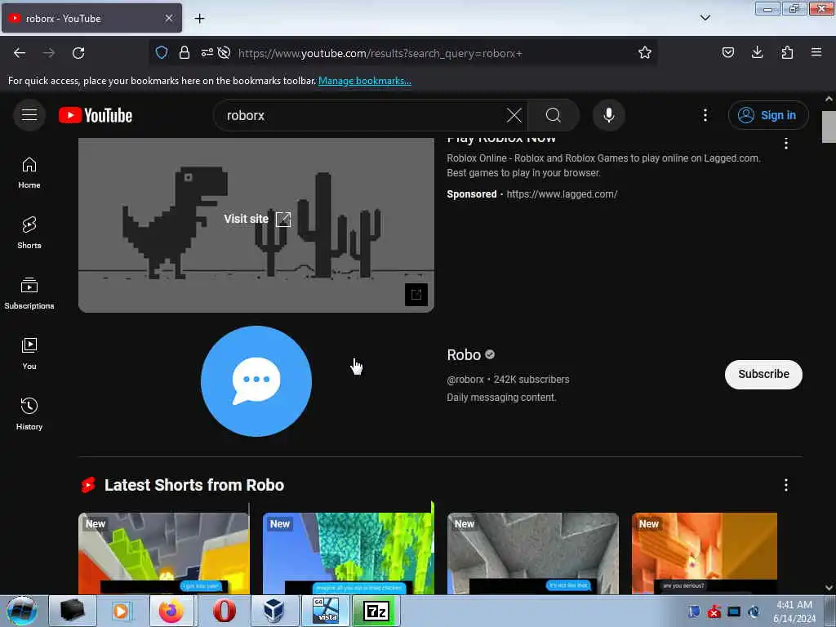Open VirtualBox cube icon in taskbar
Viewport: 836px width, 627px height.
[274, 611]
